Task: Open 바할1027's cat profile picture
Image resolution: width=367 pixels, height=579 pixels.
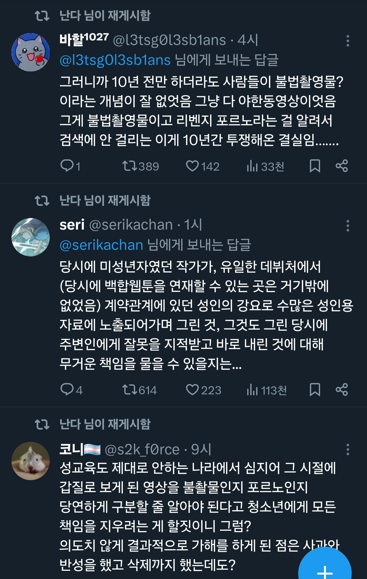Action: (x=31, y=52)
